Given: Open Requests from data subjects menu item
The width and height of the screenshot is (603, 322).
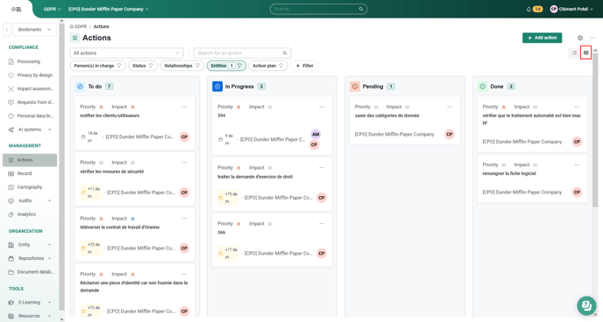Looking at the screenshot, I should click(x=31, y=102).
